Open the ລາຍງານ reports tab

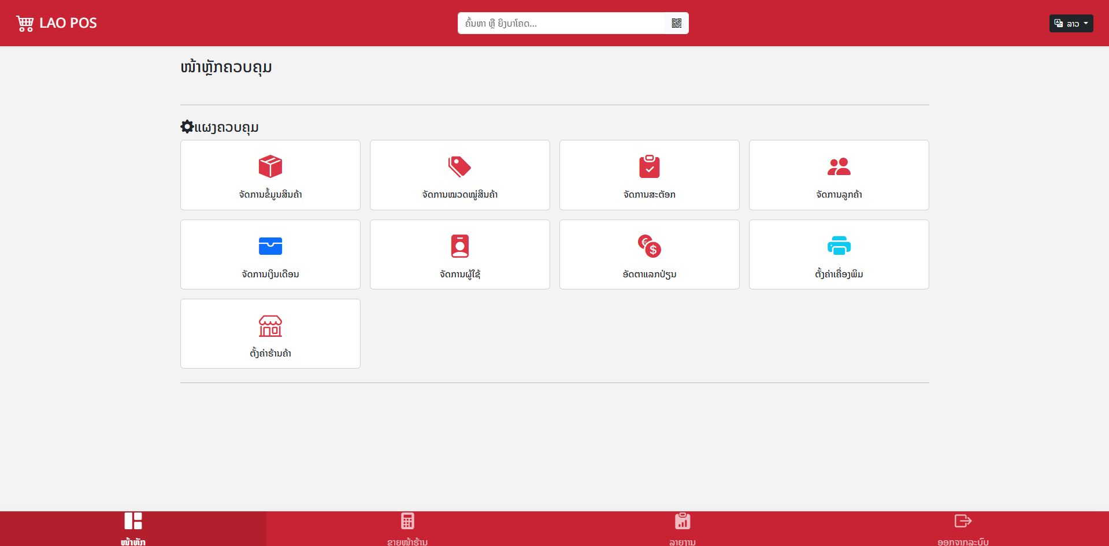[683, 528]
